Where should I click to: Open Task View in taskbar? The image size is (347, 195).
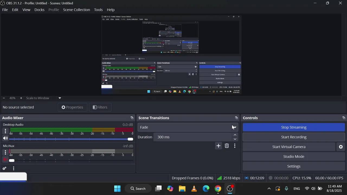coord(158,188)
